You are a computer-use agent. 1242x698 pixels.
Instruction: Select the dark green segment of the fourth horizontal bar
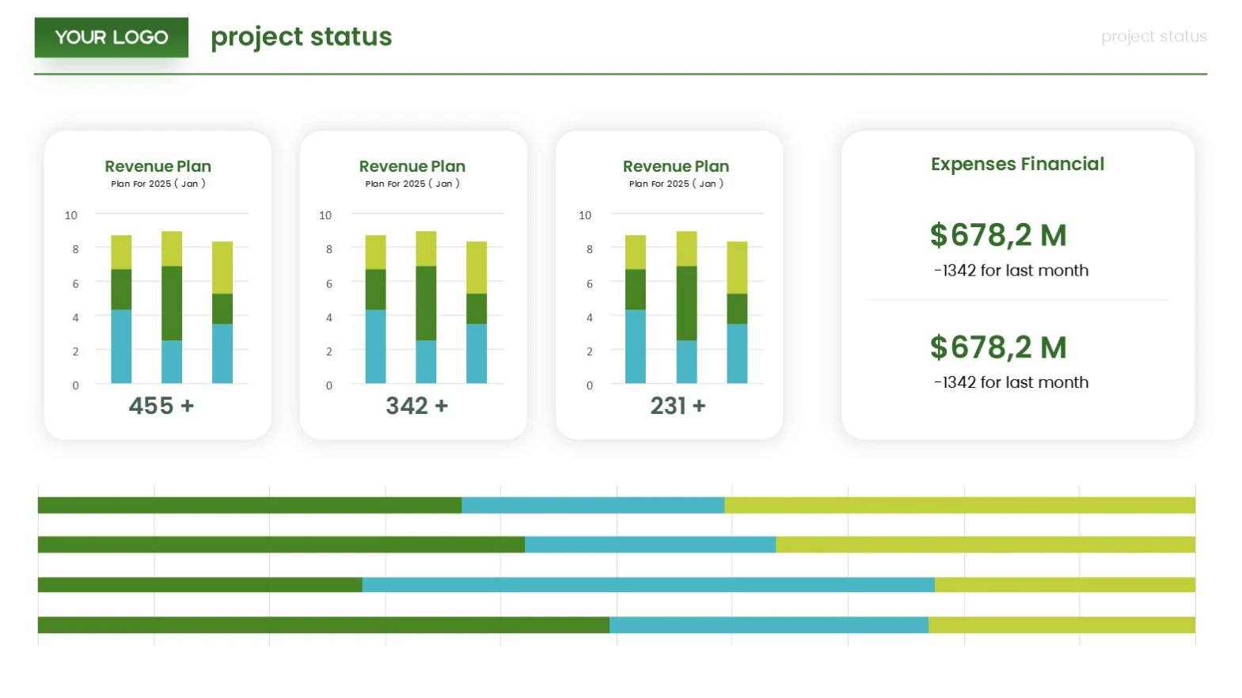(x=324, y=625)
